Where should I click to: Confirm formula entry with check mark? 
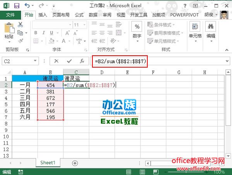[x=69, y=61]
